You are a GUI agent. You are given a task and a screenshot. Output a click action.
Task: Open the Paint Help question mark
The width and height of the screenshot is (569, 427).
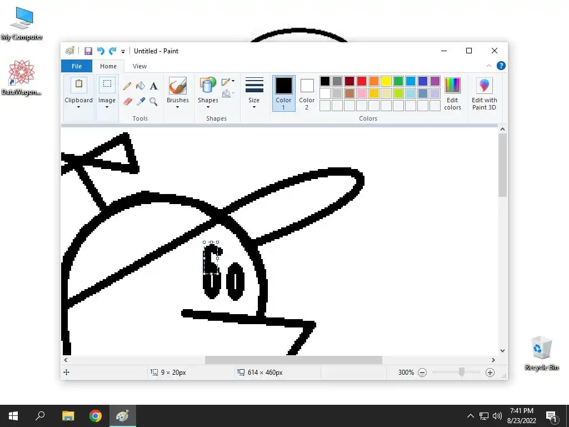pyautogui.click(x=501, y=66)
